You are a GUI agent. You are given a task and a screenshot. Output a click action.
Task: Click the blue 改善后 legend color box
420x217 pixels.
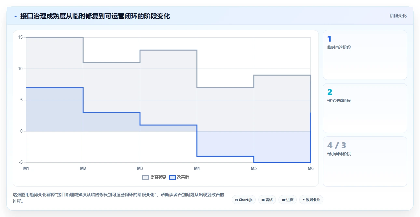[172, 177]
